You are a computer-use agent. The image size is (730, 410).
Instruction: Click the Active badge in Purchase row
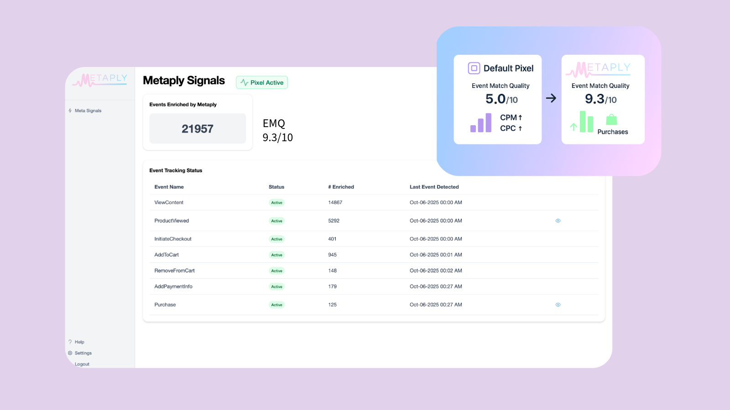pos(277,305)
